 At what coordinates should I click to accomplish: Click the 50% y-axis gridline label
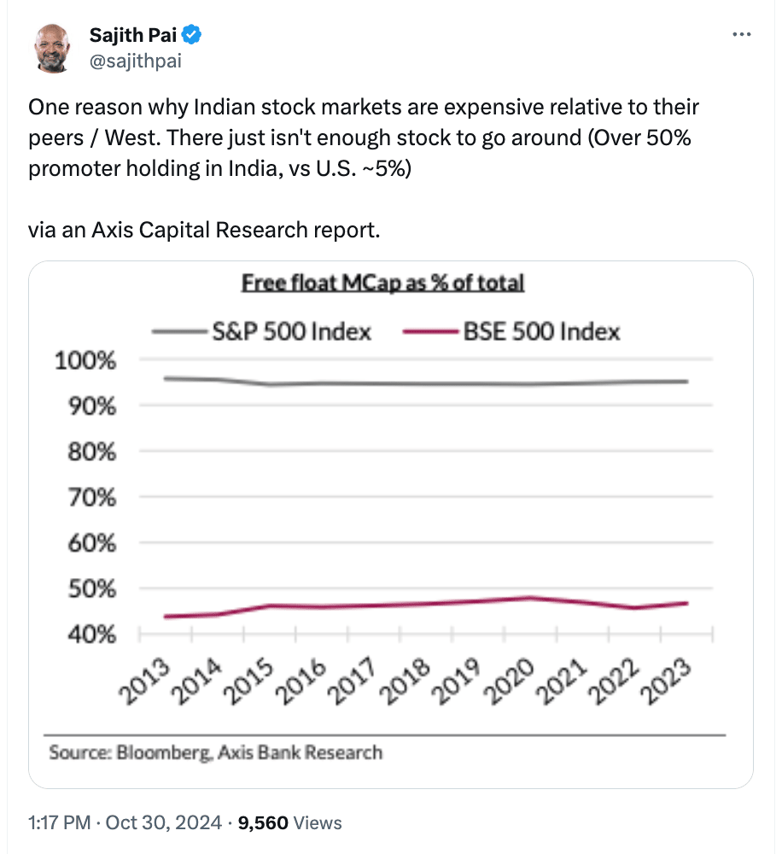[92, 588]
